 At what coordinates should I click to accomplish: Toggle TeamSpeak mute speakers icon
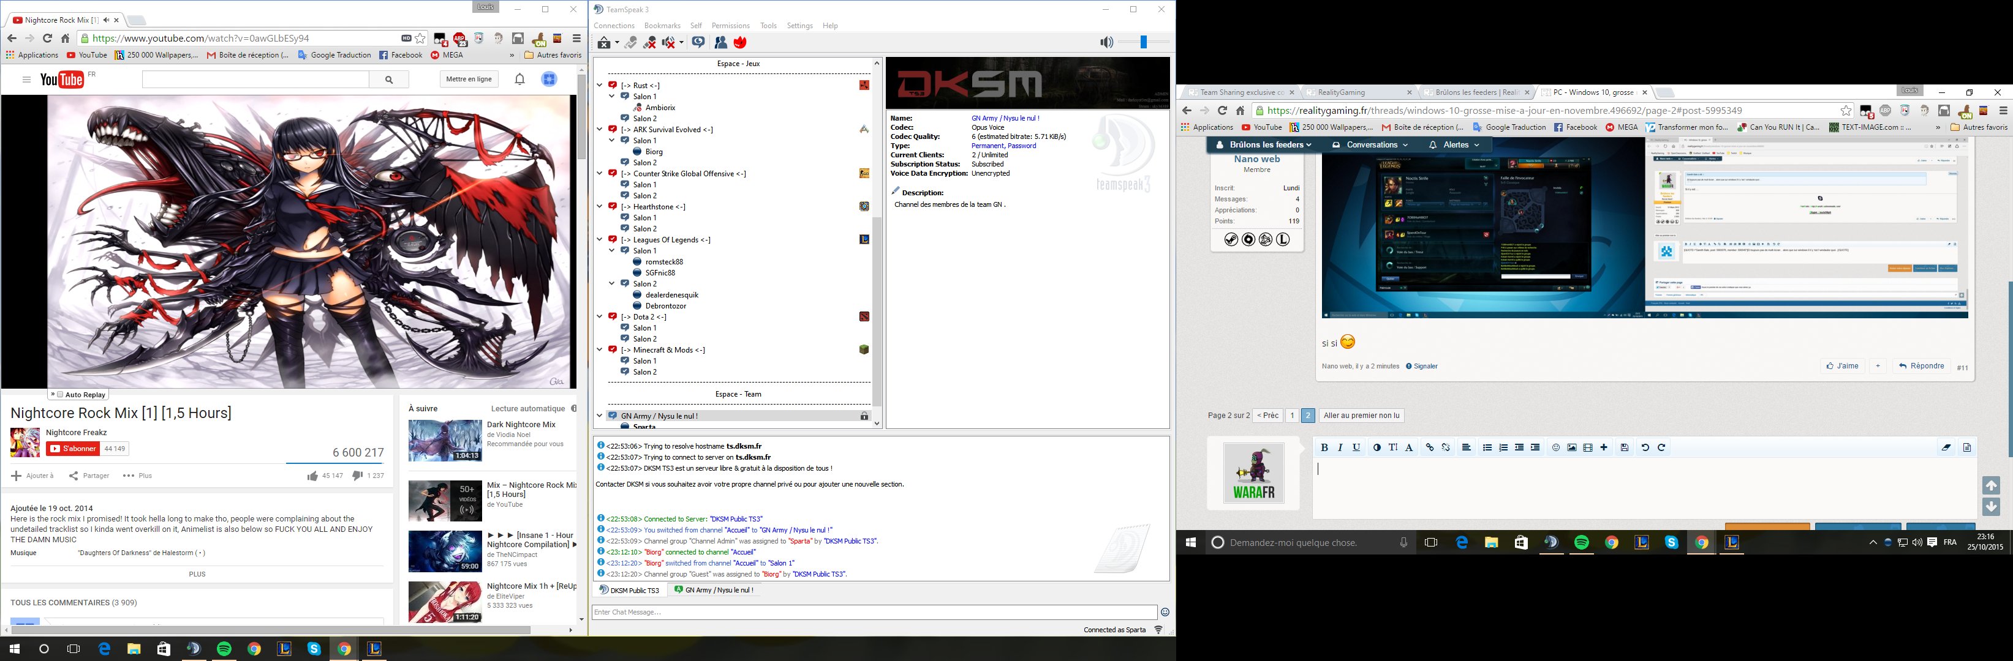669,43
